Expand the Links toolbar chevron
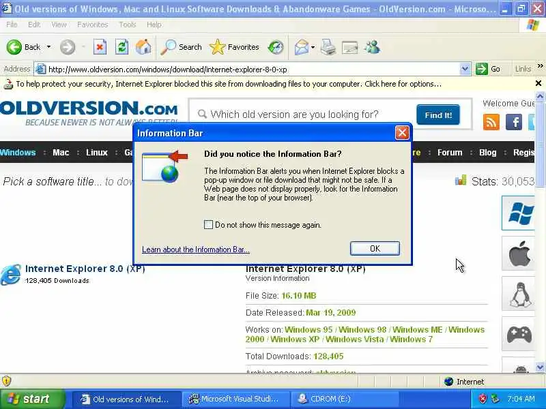 coord(540,66)
